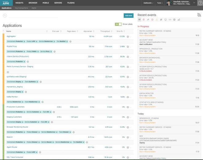203x160 pixels.
Task: Filter events by monitor screen icon
Action: point(165,20)
